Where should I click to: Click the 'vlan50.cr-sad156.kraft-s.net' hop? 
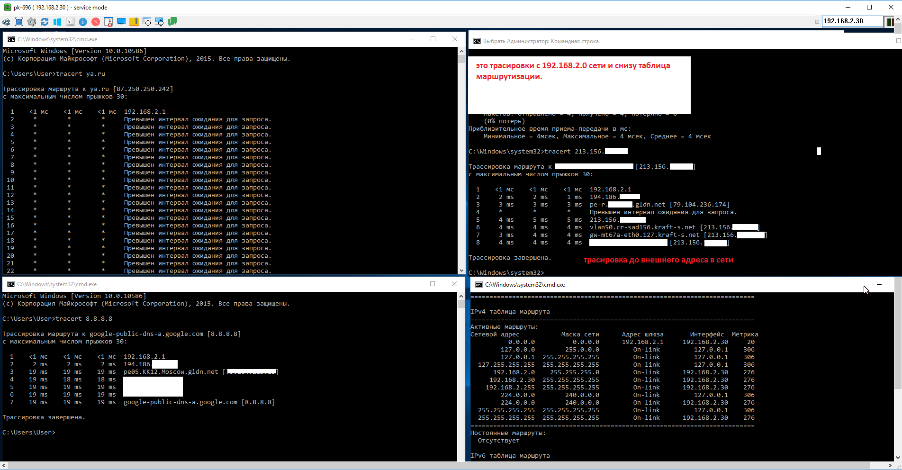coord(643,227)
